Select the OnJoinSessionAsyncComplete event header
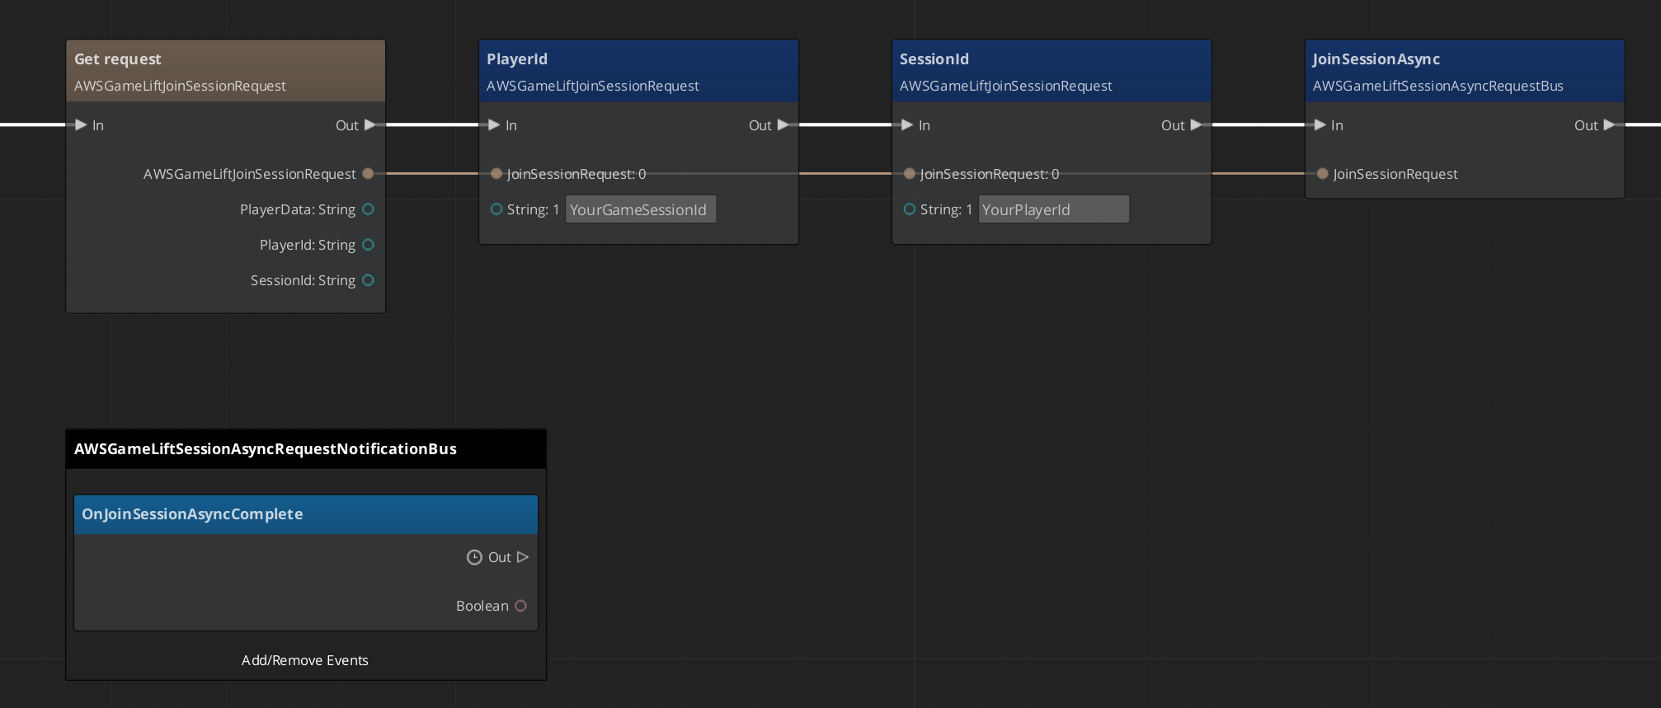This screenshot has width=1661, height=708. pos(305,514)
